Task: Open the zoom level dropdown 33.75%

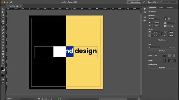Action: (13, 99)
